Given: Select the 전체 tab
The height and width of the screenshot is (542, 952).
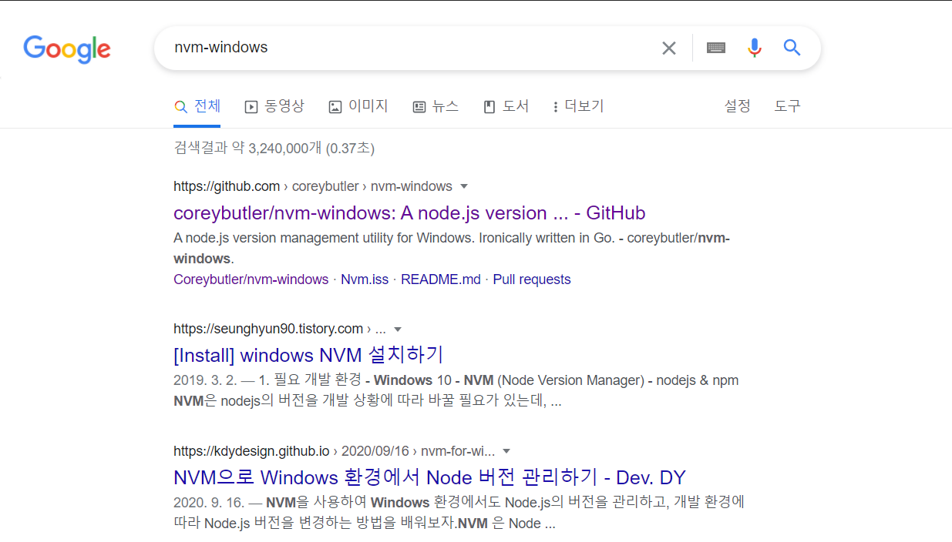Looking at the screenshot, I should (197, 106).
